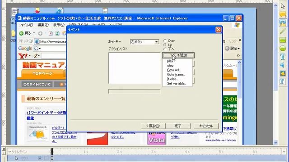The width and height of the screenshot is (289, 162).
Task: Choose the upper text T tool
Action: [x=283, y=57]
